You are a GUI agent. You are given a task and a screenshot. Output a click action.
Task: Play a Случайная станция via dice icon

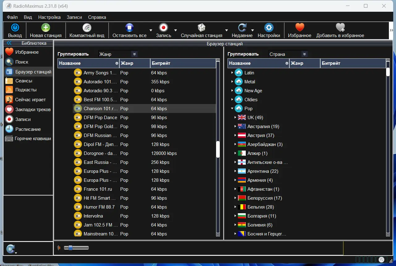tap(202, 28)
